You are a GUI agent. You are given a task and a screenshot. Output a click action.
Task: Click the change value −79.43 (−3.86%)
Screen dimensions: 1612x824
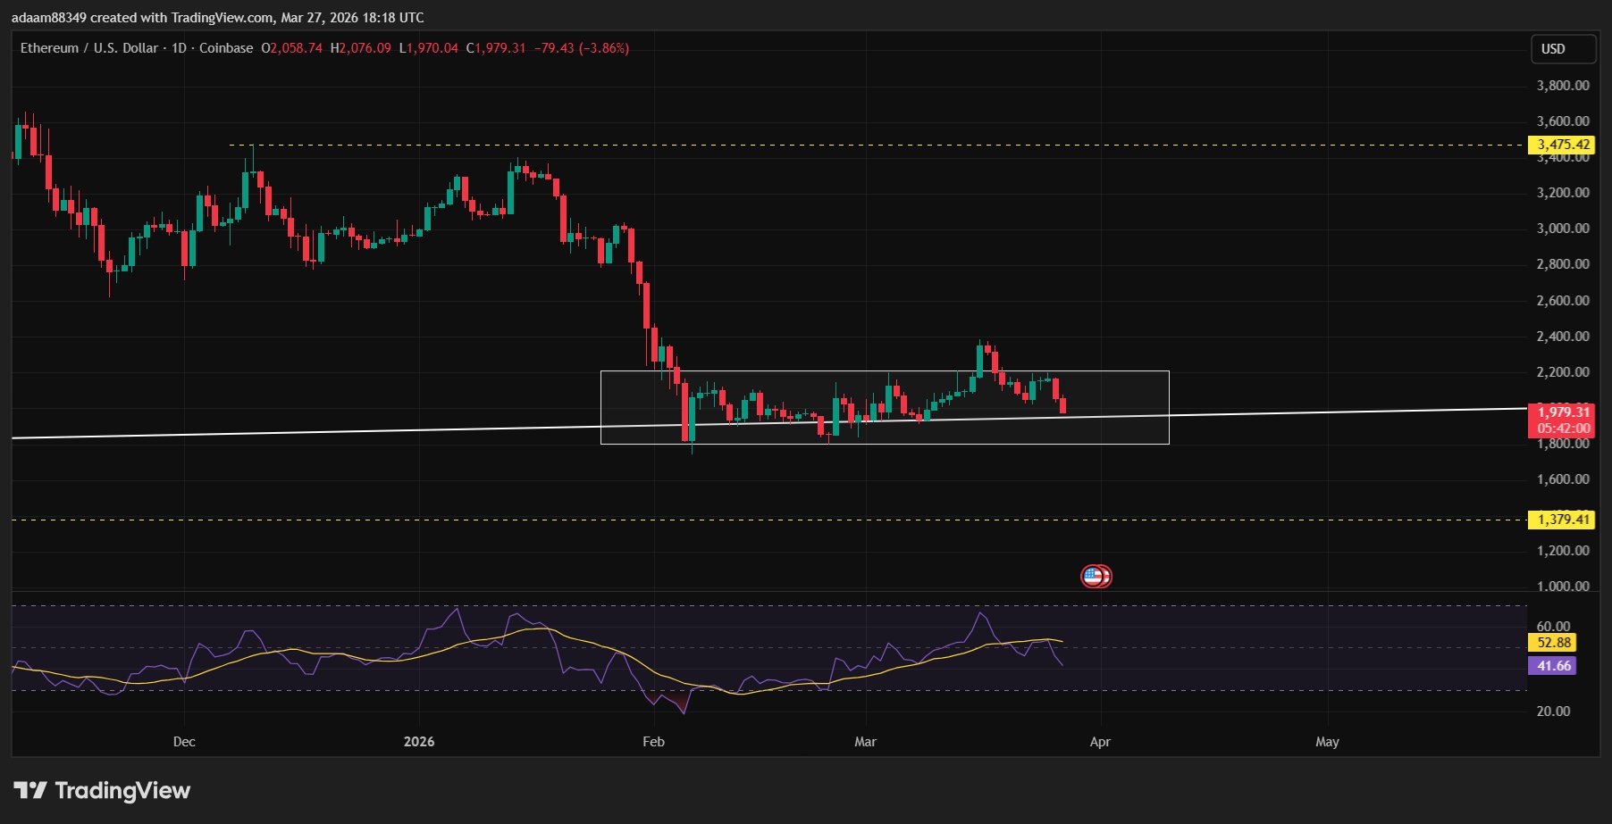click(x=582, y=48)
